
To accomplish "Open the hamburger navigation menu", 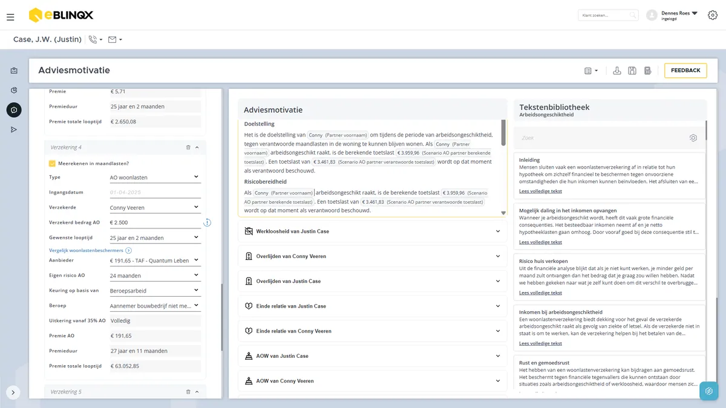I will coord(10,17).
